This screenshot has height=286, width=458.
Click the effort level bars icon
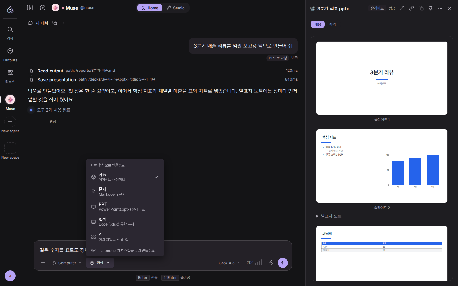pyautogui.click(x=259, y=262)
